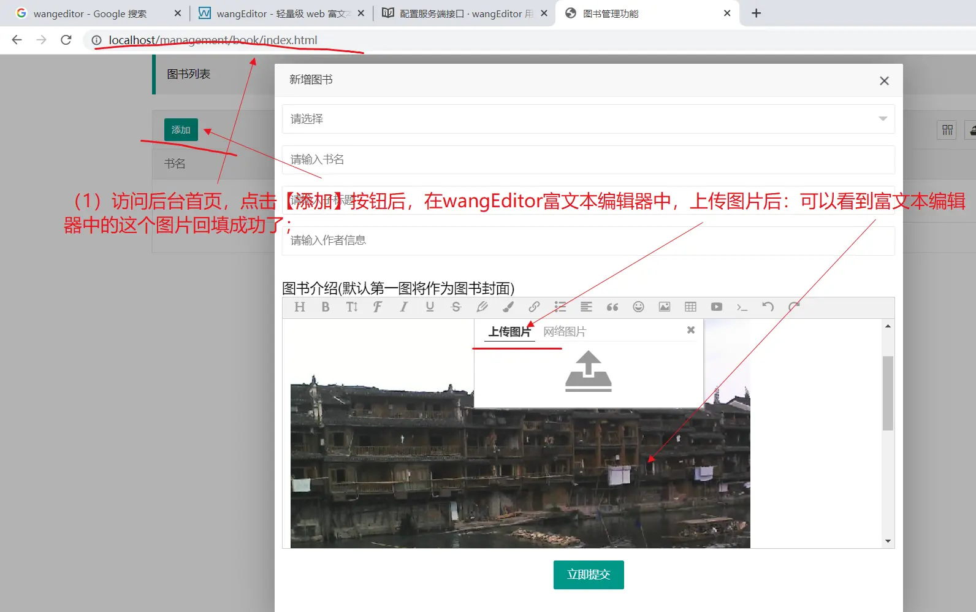Select the 上传图片 tab
The image size is (976, 612).
point(509,332)
